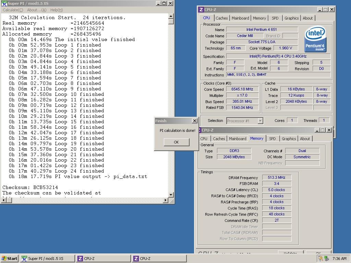Click the Memory Size value 2048 MBytes
The image size is (351, 263).
tap(234, 157)
